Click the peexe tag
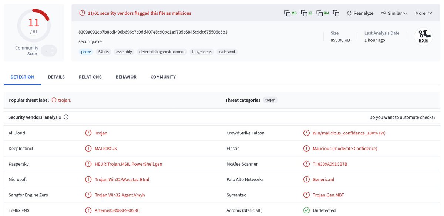Viewport: 444px width, 216px height. [86, 52]
